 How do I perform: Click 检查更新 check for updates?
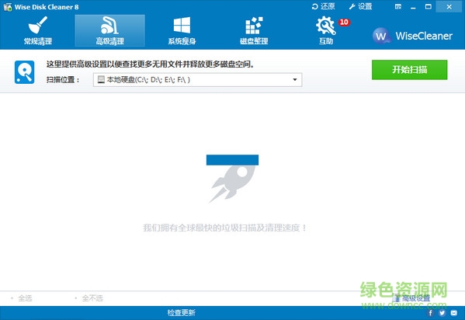pos(181,312)
